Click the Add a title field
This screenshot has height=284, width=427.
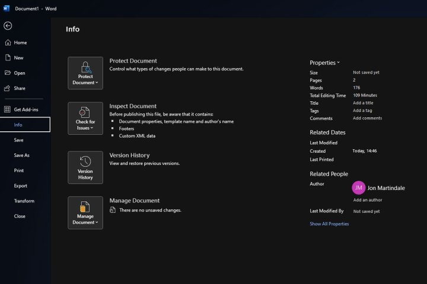tap(363, 103)
